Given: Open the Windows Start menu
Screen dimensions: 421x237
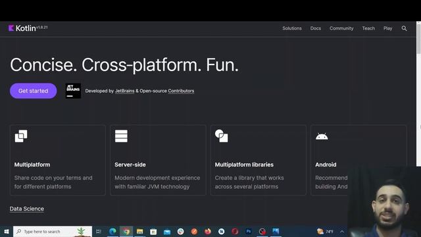Looking at the screenshot, I should coord(7,231).
